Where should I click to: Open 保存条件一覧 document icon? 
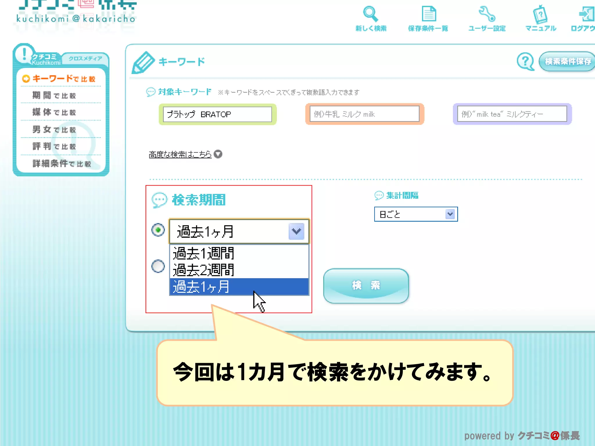point(429,14)
